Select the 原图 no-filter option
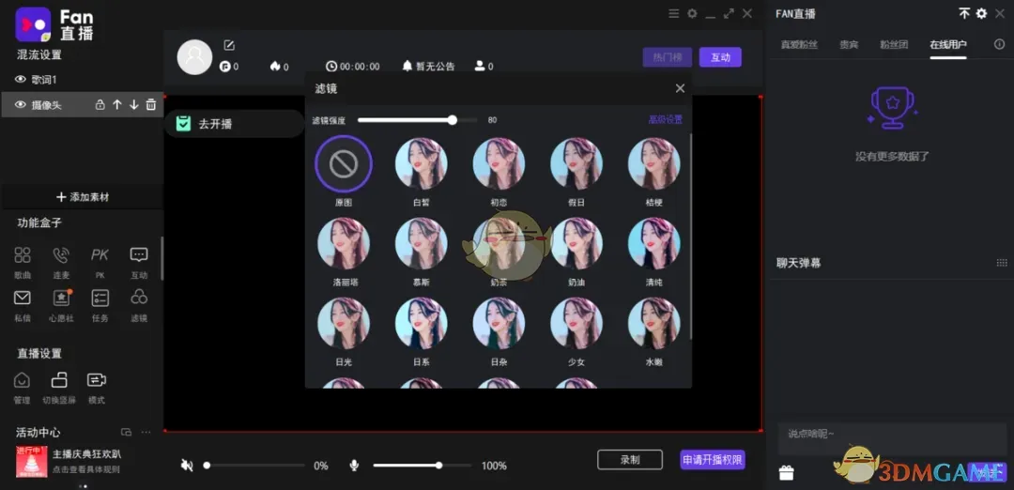Image resolution: width=1014 pixels, height=490 pixels. point(344,164)
